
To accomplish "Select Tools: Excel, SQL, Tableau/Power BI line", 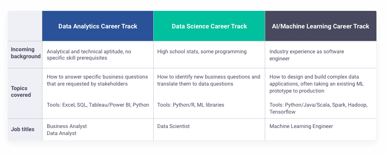I will coord(98,105).
